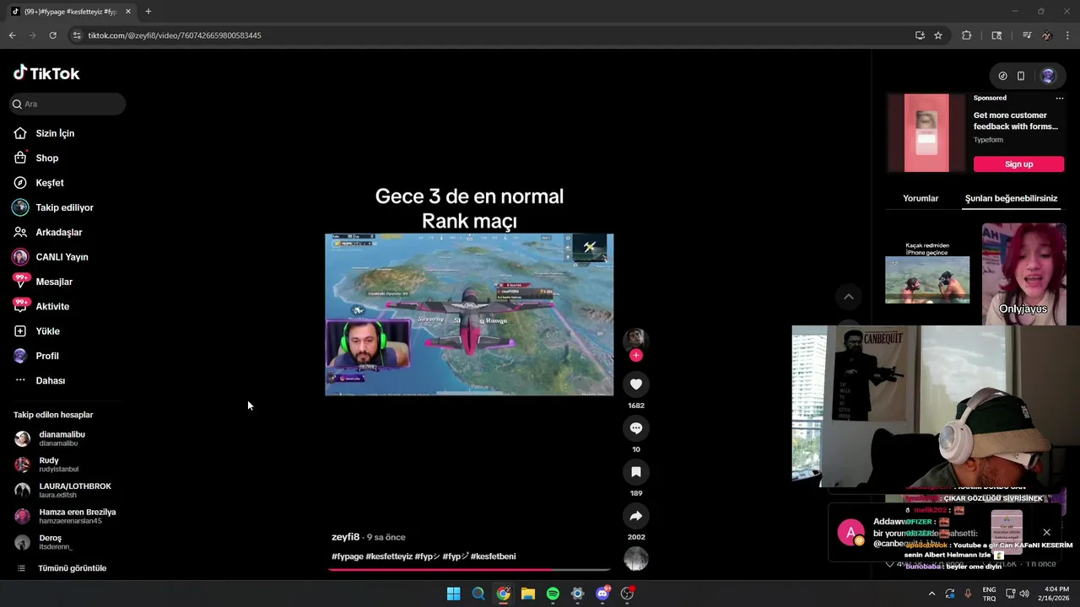Follow zeyfi8 with the red plus
This screenshot has height=607, width=1080.
point(636,356)
